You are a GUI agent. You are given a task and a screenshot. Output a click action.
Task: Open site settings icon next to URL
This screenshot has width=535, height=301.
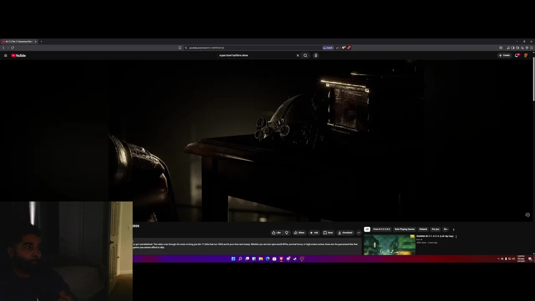click(x=186, y=48)
